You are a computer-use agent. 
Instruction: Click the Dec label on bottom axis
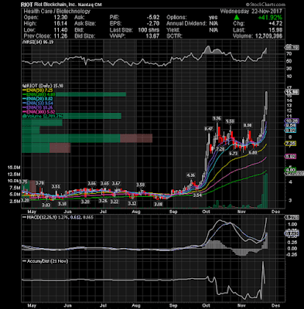(x=275, y=305)
